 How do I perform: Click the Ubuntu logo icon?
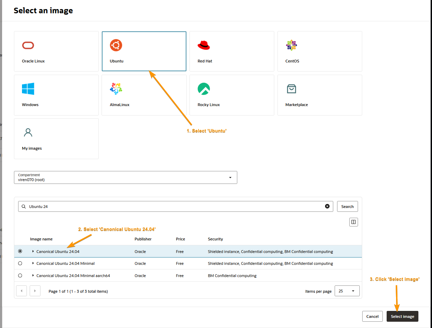click(116, 45)
